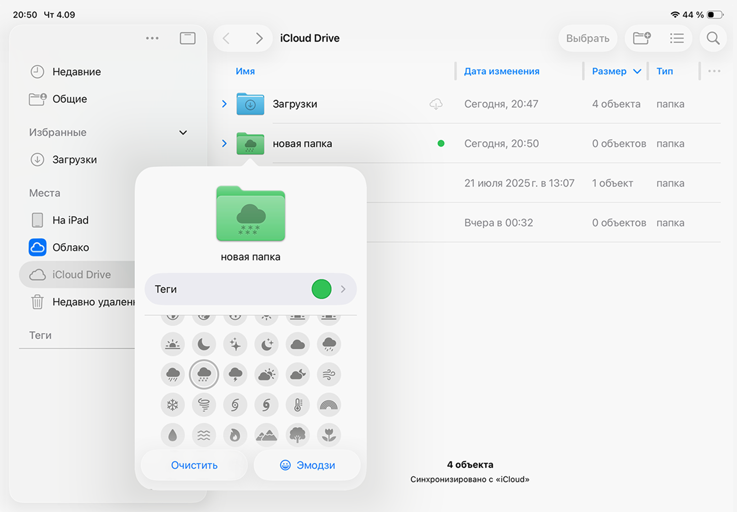The width and height of the screenshot is (737, 512).
Task: Go back with the left arrow
Action: 226,38
